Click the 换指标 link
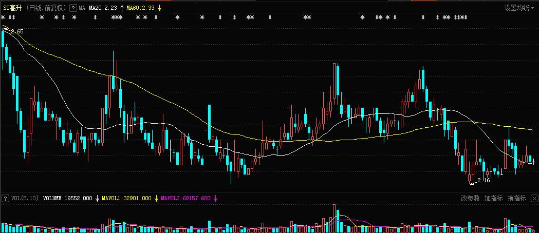539x233 pixels. [517, 198]
